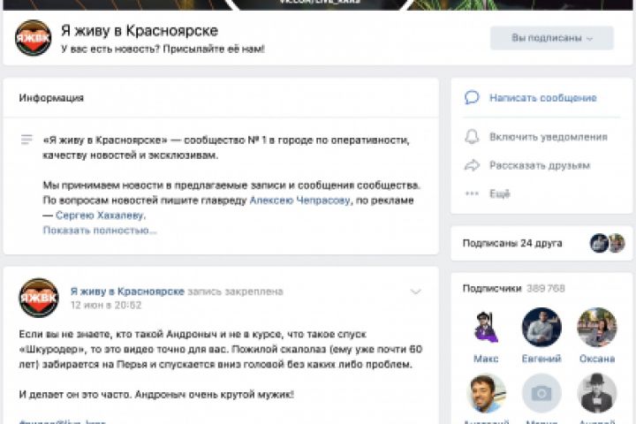636x424 pixels.
Task: Select Рассказать друзьям
Action: (540, 165)
